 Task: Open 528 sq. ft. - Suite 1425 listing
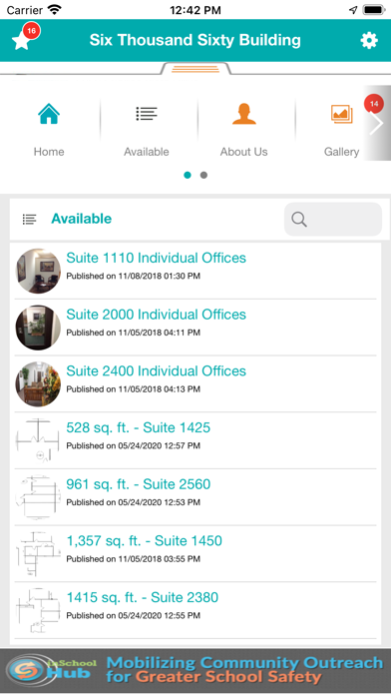point(195,440)
